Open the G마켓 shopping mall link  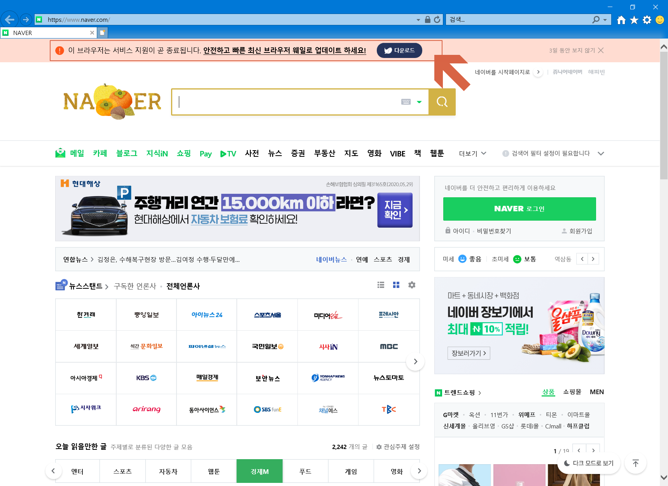pyautogui.click(x=451, y=415)
